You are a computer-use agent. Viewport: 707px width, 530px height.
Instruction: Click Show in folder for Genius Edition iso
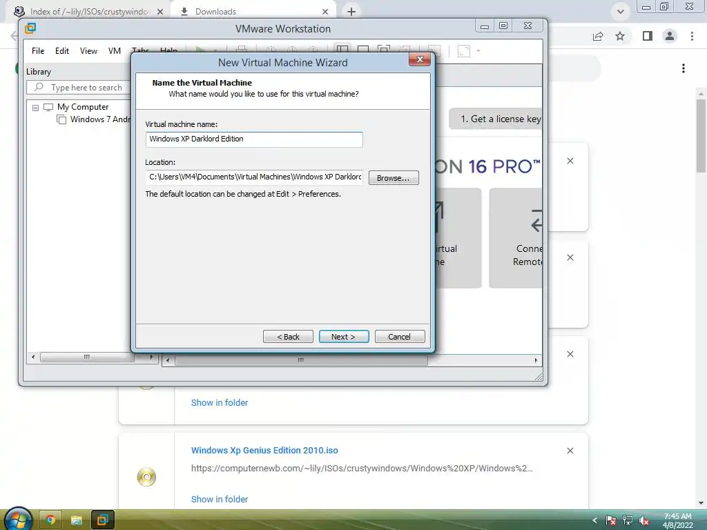point(220,499)
